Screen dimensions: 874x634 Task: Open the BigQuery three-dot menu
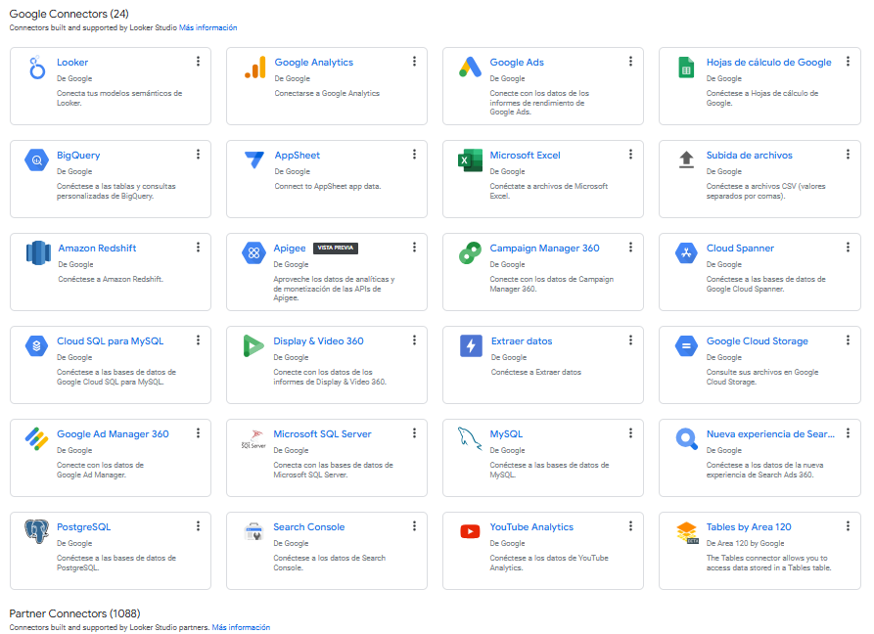coord(198,155)
